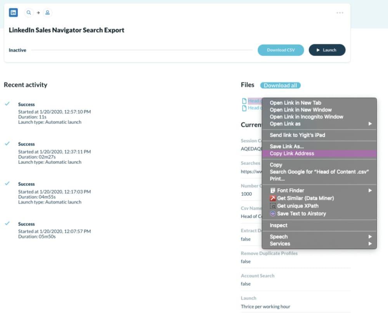
Task: Click Started at 1/20/2020, 12:57:10 PM
Action: click(54, 112)
